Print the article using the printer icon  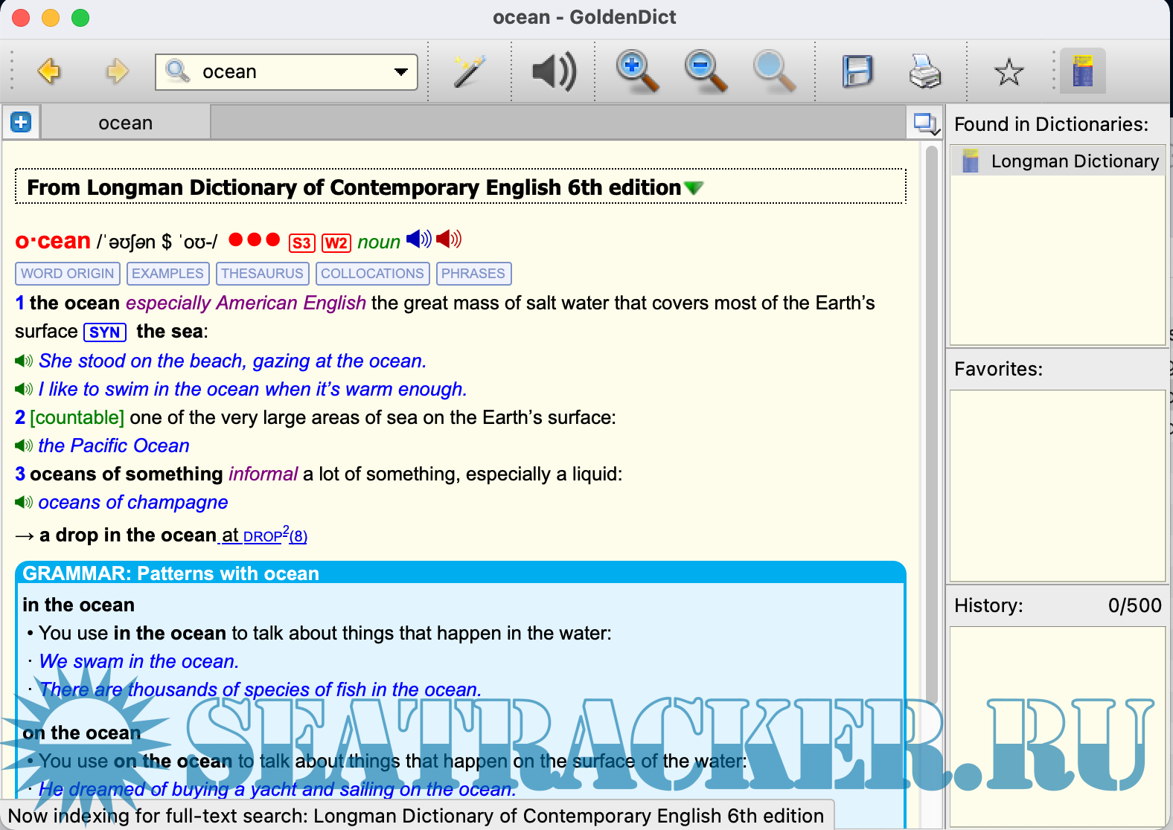[x=924, y=71]
